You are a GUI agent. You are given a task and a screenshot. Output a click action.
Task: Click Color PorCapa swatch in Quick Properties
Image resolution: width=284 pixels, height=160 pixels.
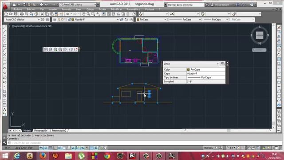click(188, 69)
